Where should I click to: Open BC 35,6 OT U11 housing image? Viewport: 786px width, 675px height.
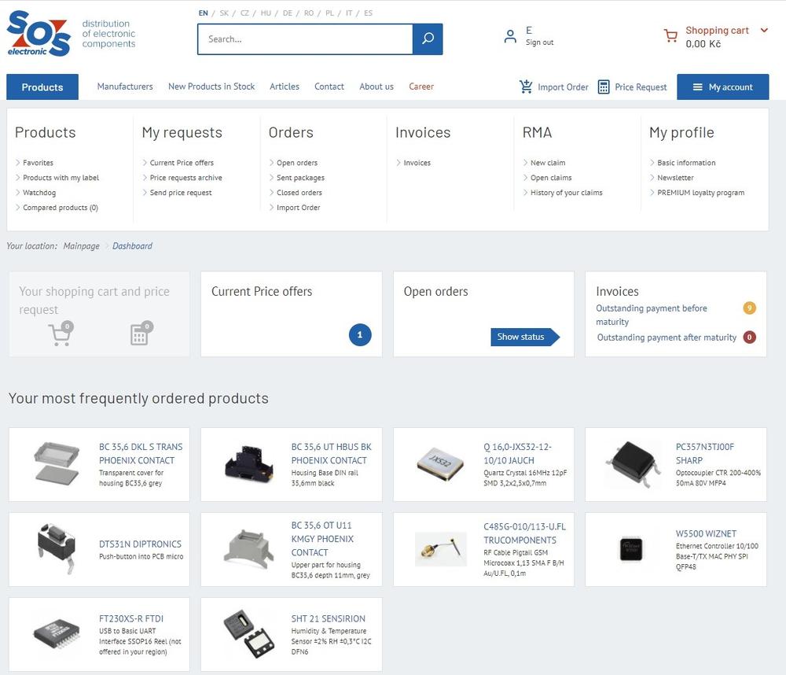249,550
